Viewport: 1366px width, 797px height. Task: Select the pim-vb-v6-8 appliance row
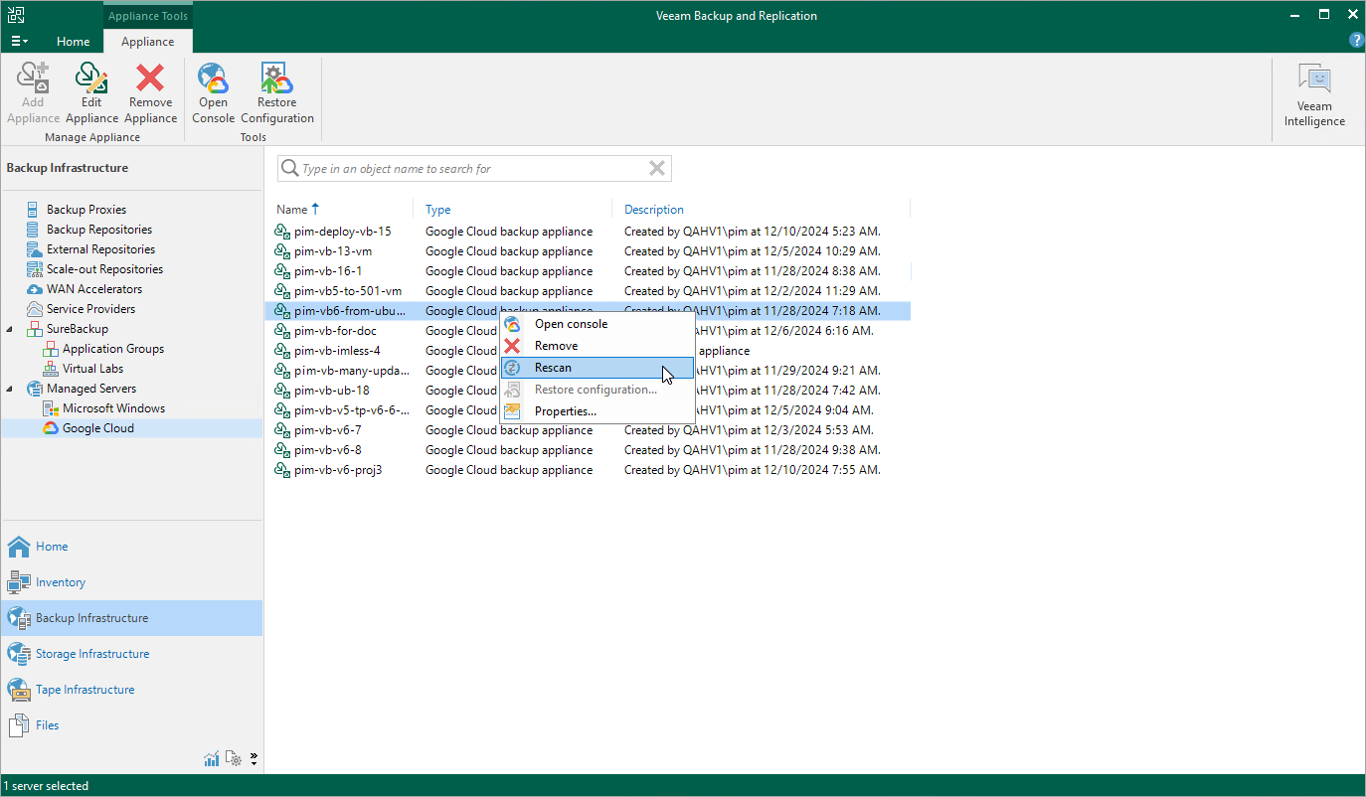[592, 450]
